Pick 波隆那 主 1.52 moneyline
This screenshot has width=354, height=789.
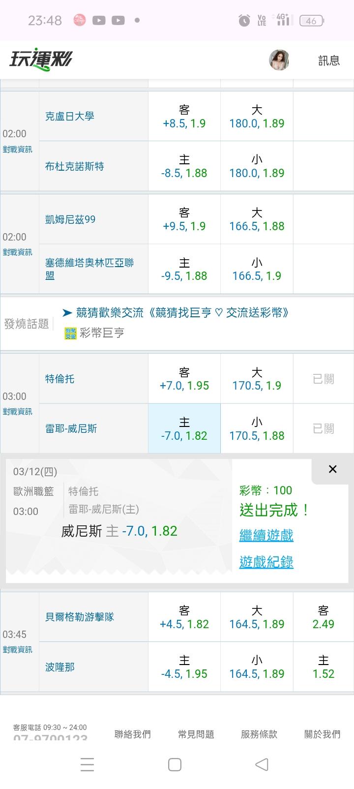pyautogui.click(x=323, y=667)
